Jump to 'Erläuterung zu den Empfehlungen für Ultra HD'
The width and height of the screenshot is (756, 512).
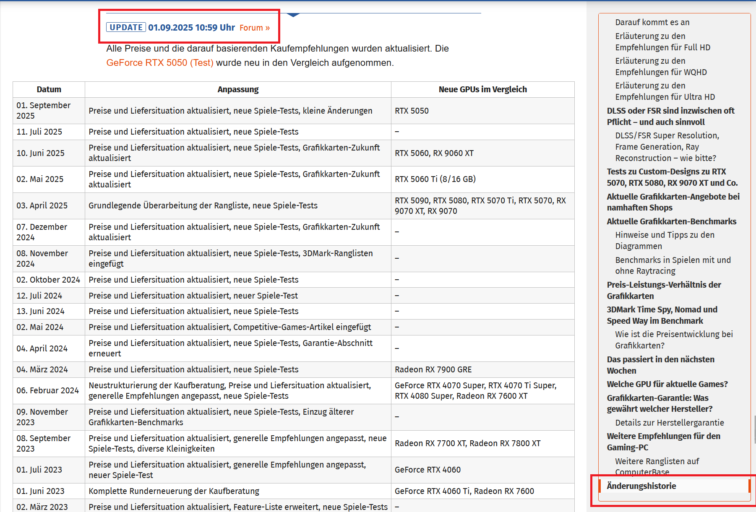pyautogui.click(x=665, y=91)
